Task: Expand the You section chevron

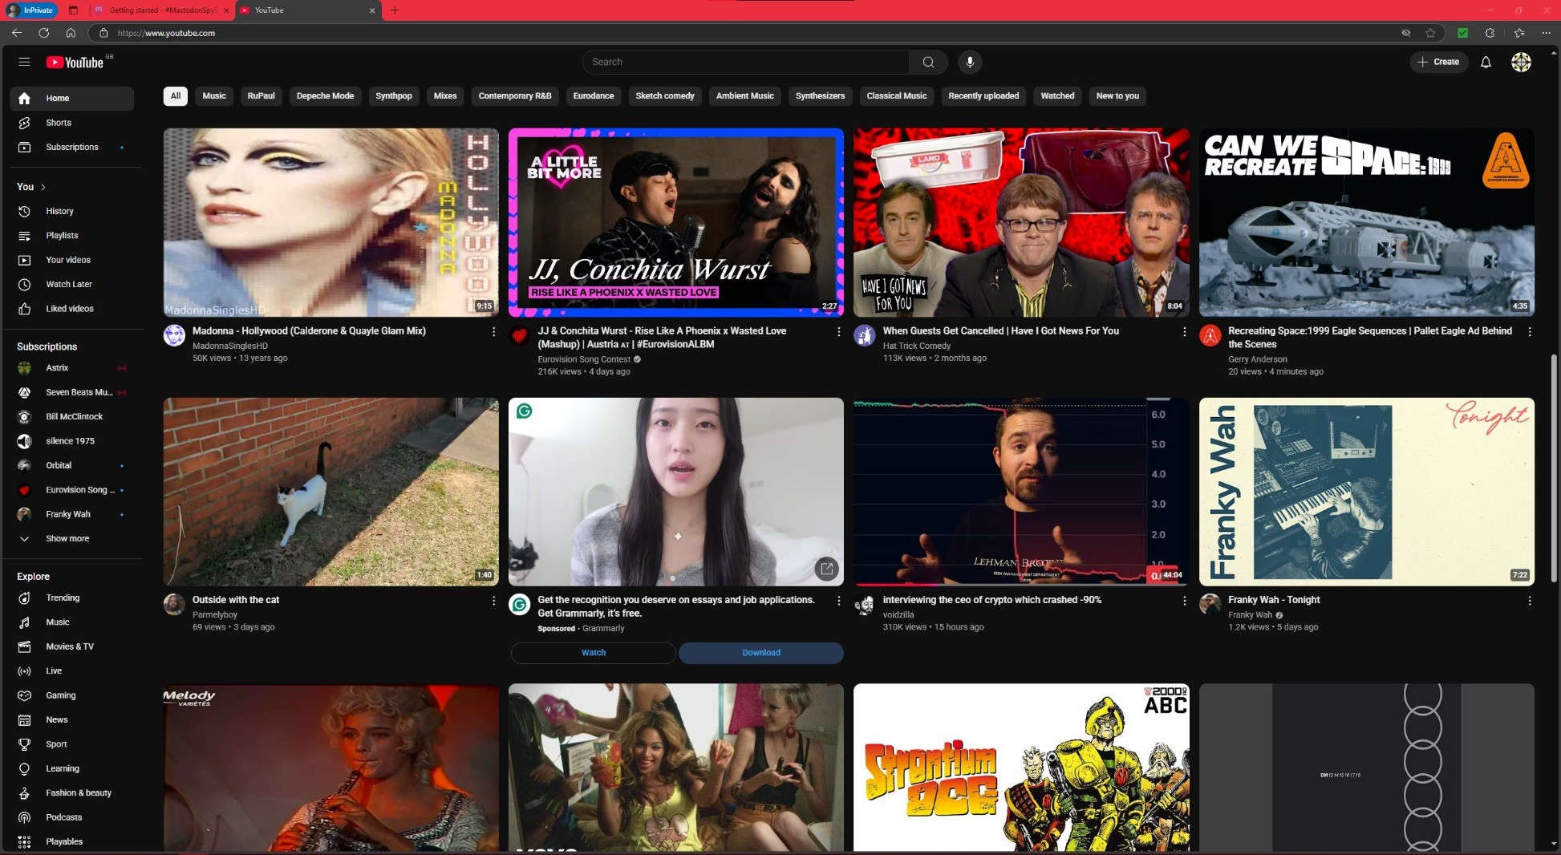Action: pos(43,187)
